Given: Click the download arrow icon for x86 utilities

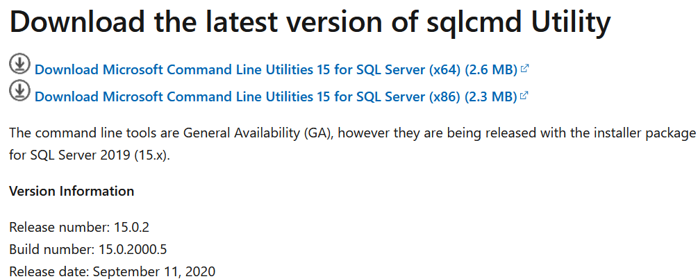Looking at the screenshot, I should tap(19, 90).
